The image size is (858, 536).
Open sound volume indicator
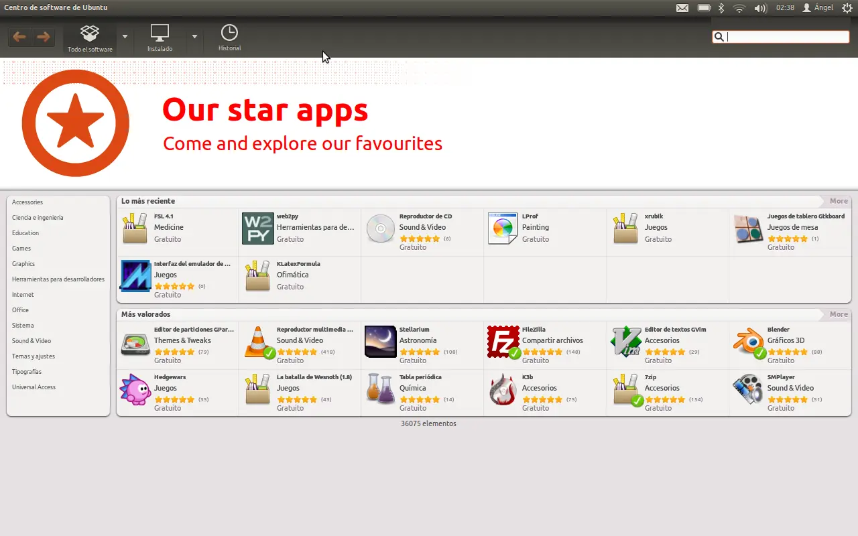click(760, 8)
